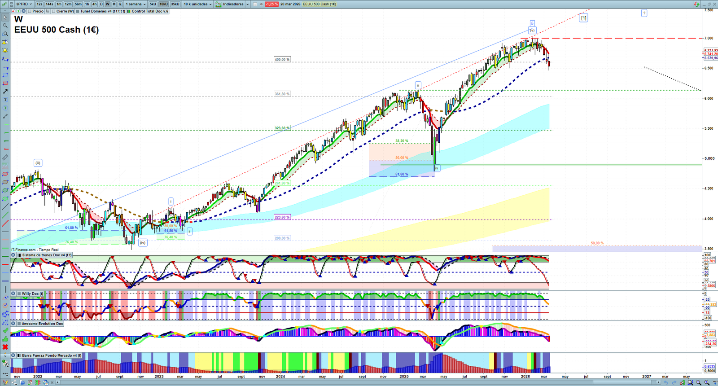
Task: Toggle the W weekly timeframe button
Action: [x=107, y=4]
